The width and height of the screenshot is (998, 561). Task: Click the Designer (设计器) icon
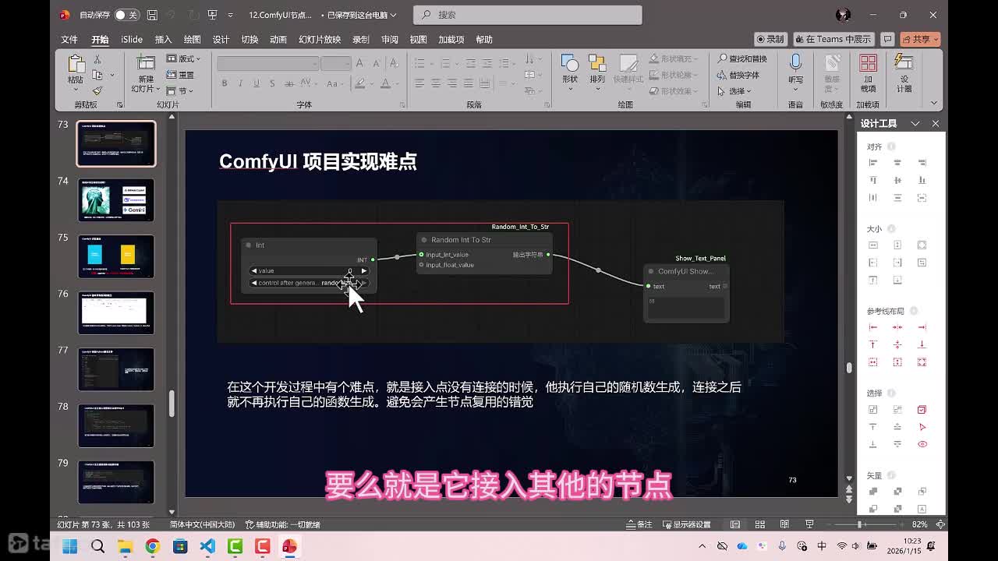[904, 65]
